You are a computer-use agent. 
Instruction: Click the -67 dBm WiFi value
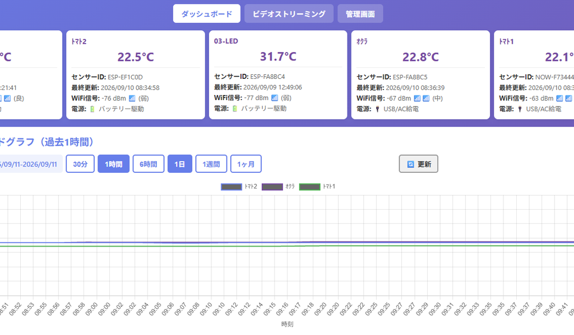[399, 98]
